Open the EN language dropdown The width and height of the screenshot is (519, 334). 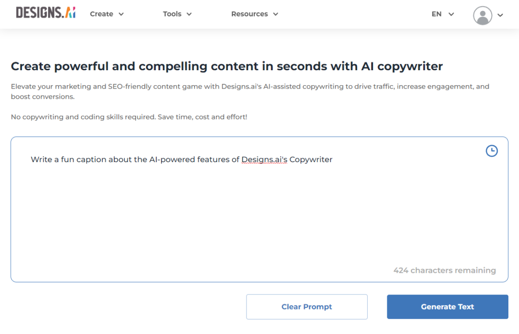[x=443, y=14]
